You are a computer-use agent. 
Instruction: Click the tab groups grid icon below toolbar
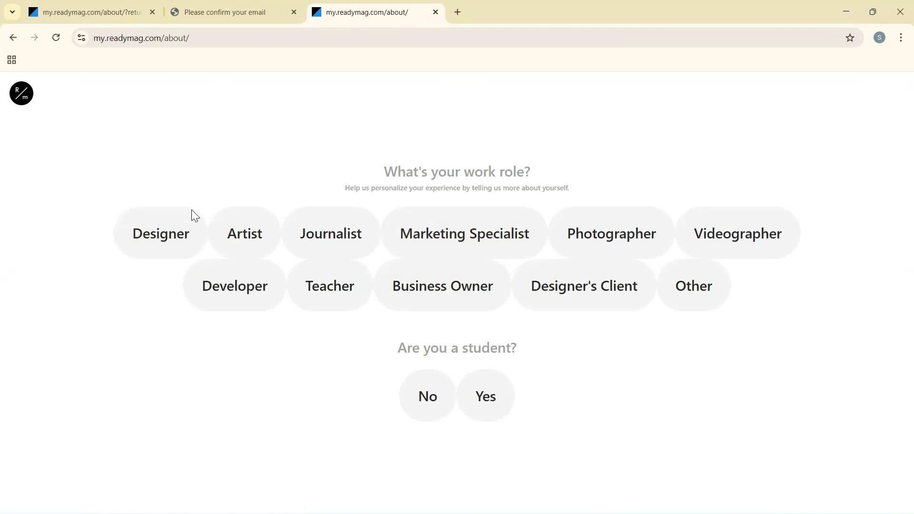[x=11, y=59]
